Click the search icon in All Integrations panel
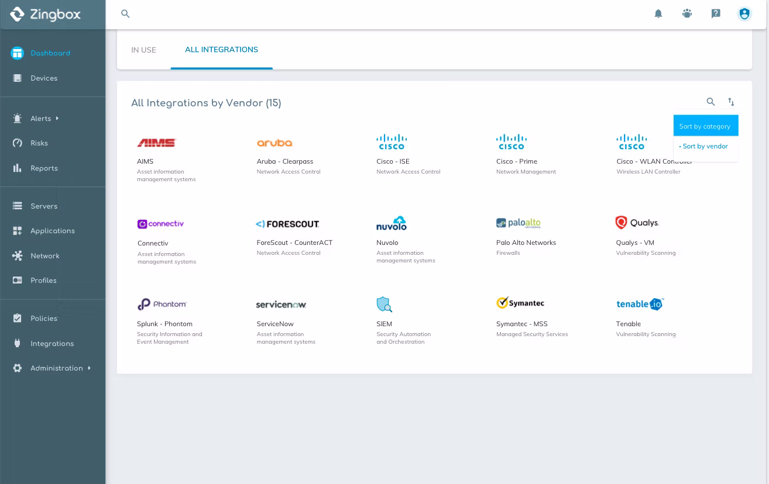Screen dimensions: 769x484 coord(710,102)
